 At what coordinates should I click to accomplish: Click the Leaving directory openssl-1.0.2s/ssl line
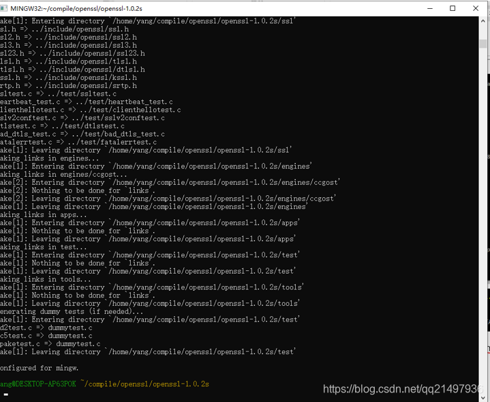[146, 150]
